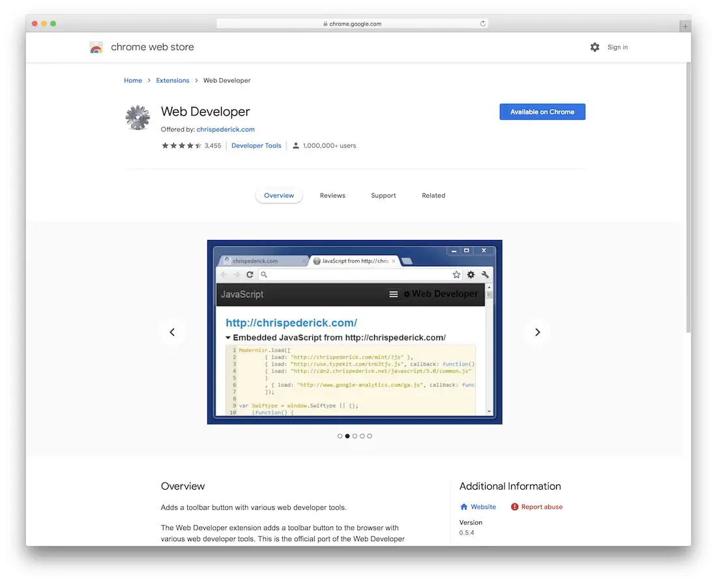
Task: Go to previous screenshot with left arrow
Action: click(x=172, y=332)
